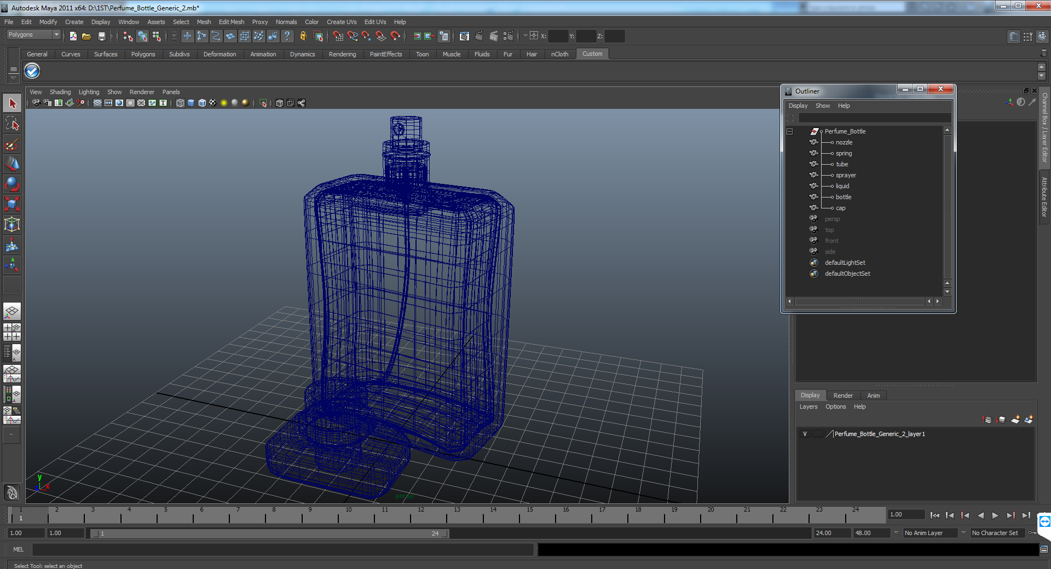Open shelf options arrow menu

click(x=13, y=78)
